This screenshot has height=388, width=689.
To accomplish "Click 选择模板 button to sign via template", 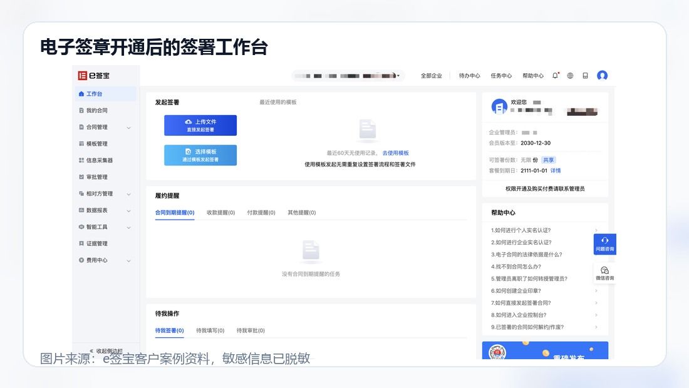I will pyautogui.click(x=200, y=155).
